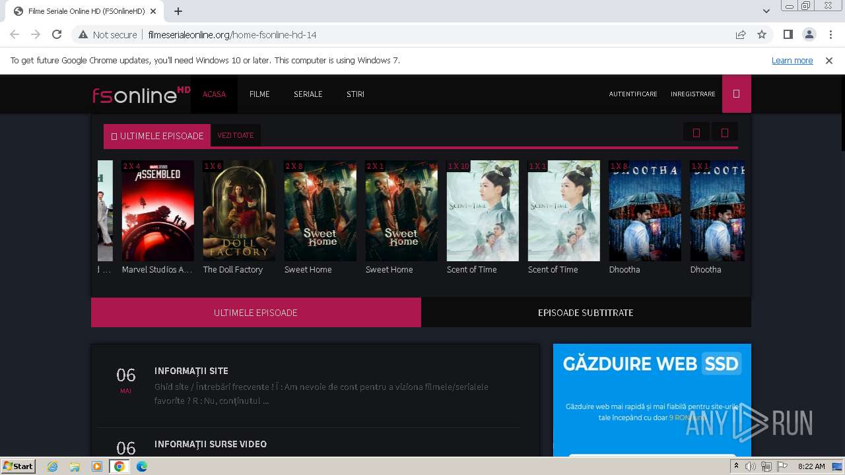Open Microsoft Edge from taskbar

click(141, 466)
